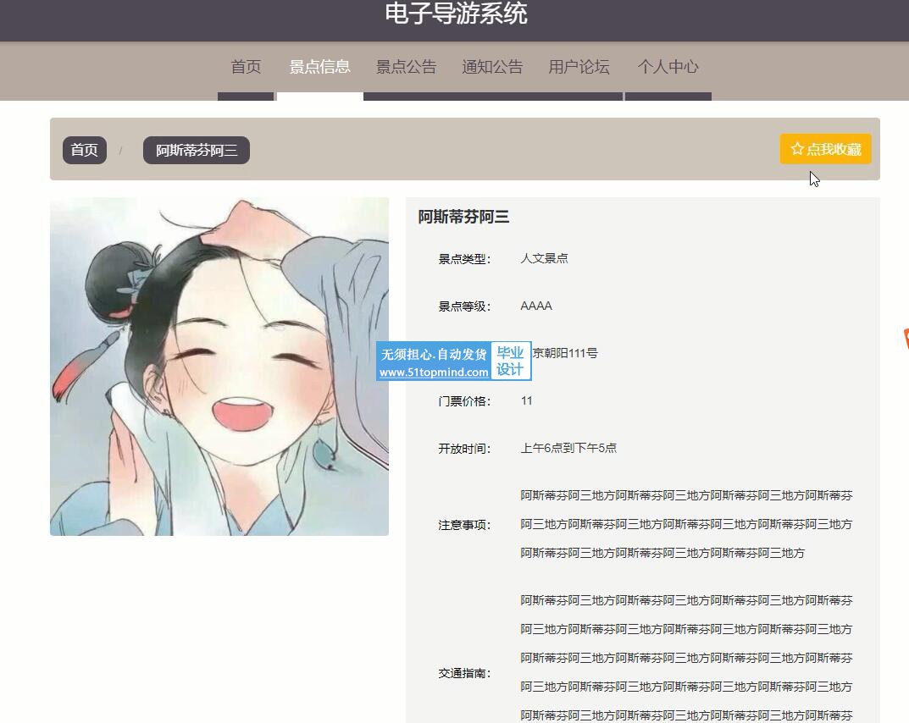Image resolution: width=909 pixels, height=723 pixels.
Task: Go to the 景点公告 tab
Action: 407,67
